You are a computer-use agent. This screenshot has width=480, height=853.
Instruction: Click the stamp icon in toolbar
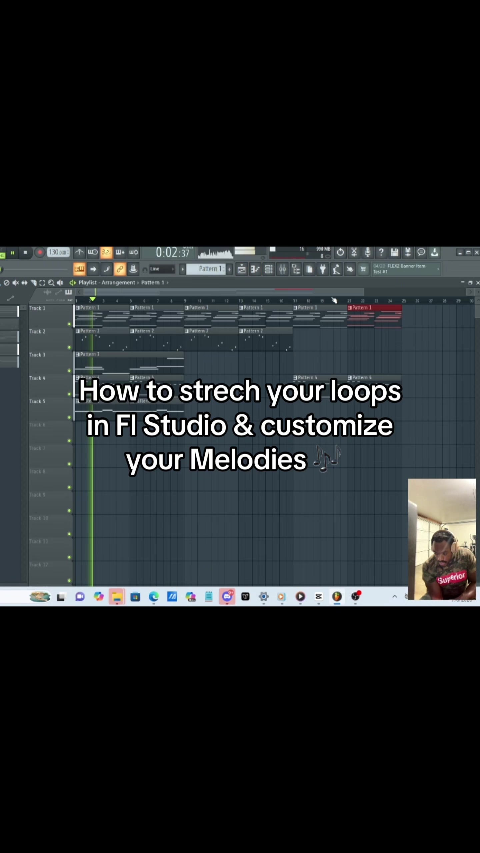(133, 269)
